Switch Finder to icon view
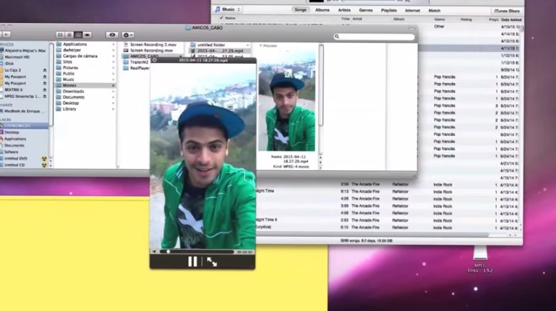This screenshot has width=556, height=311. pyautogui.click(x=60, y=35)
